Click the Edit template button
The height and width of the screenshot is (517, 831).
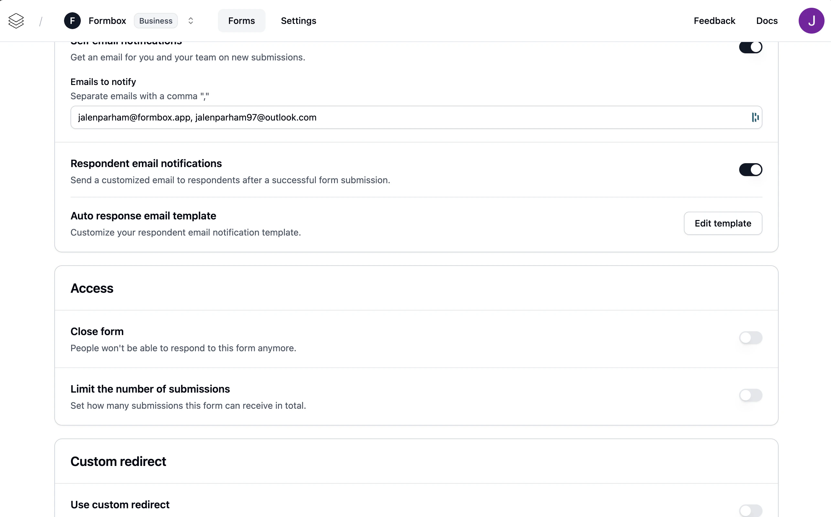(723, 223)
